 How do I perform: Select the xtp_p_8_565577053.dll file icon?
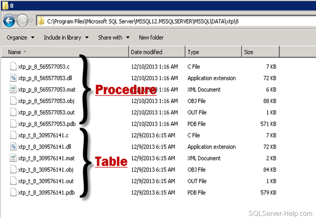[13, 78]
